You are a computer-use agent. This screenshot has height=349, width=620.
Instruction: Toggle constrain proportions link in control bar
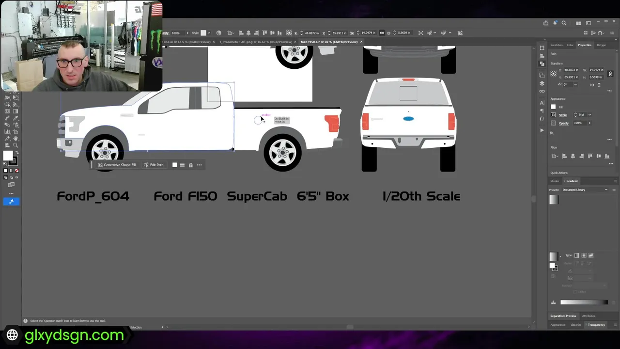tap(382, 33)
